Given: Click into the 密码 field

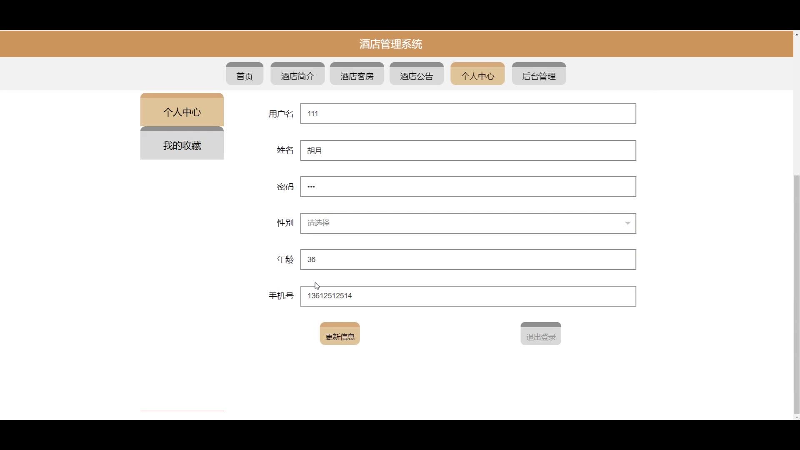Looking at the screenshot, I should click(467, 187).
